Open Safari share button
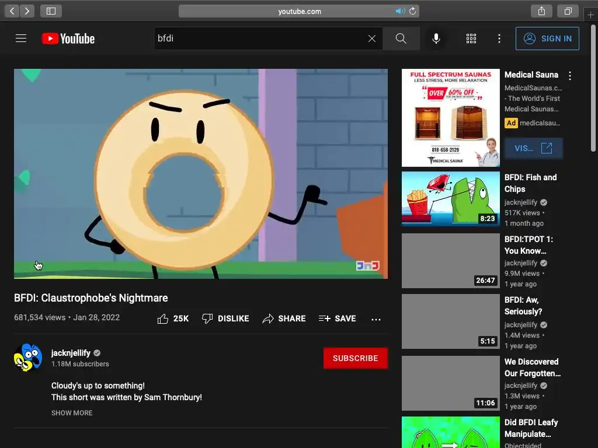The height and width of the screenshot is (448, 598). click(x=541, y=11)
